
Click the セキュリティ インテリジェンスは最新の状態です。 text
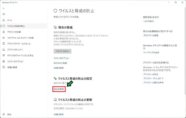[74, 104]
